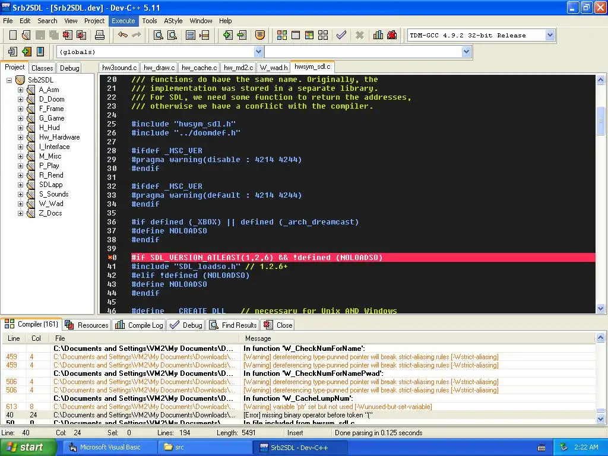Viewport: 608px width, 456px height.
Task: Expand the S_Sounds folder
Action: 21,194
